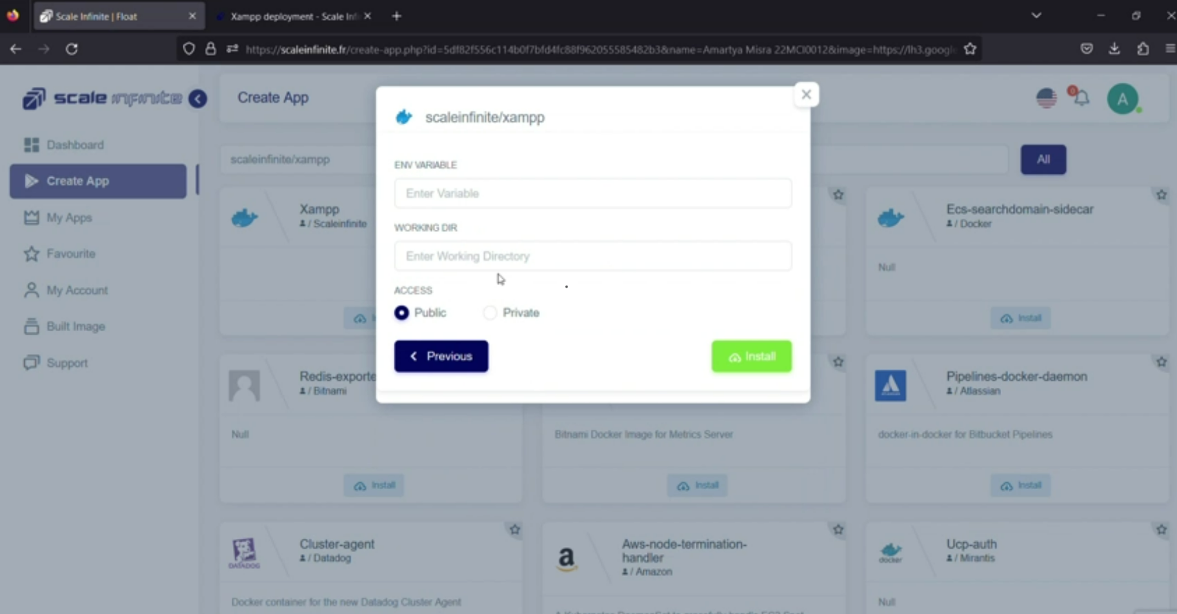
Task: Click the docker icon in dialog header
Action: click(404, 117)
